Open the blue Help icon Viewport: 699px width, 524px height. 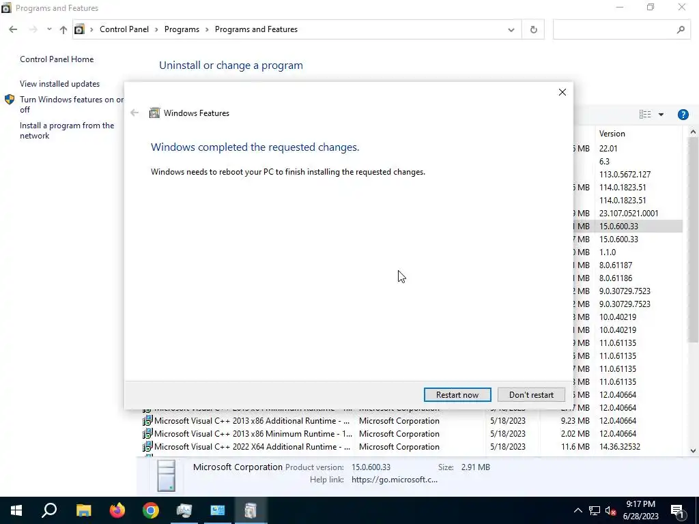click(683, 115)
